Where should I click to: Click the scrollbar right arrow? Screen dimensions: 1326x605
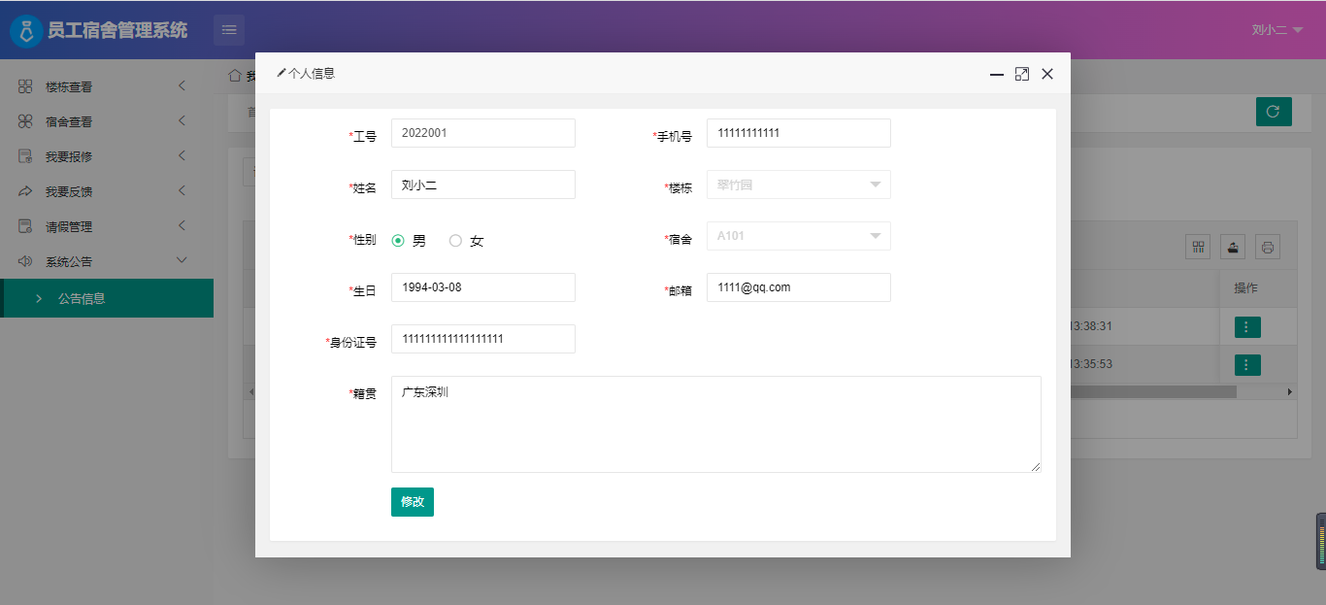pyautogui.click(x=1290, y=391)
